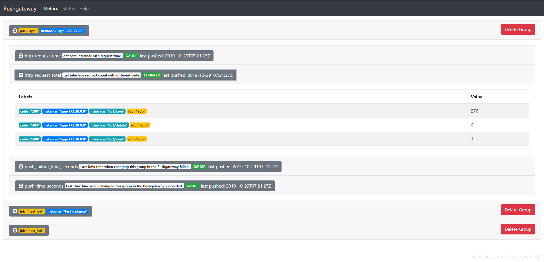Click the COUNTER type badge
Image resolution: width=544 pixels, height=262 pixels.
(152, 75)
